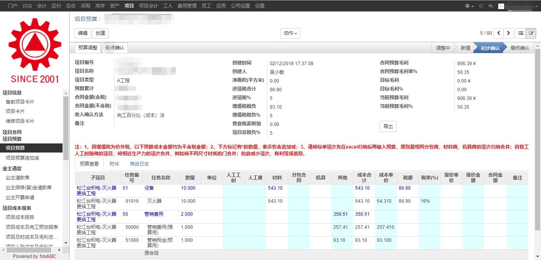Screen dimensions: 541x260
Task: Open 维修项目卡片 in sidebar
Action: click(x=20, y=121)
